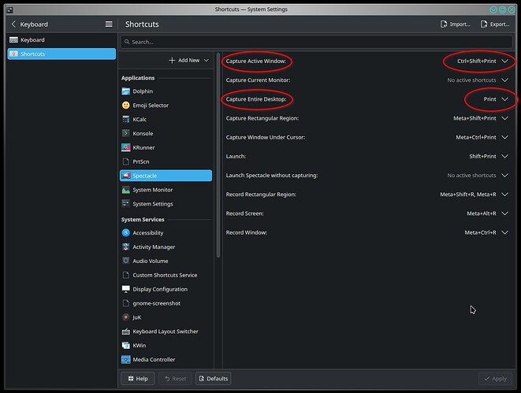Open the PrtScn entry's file icon

(125, 161)
